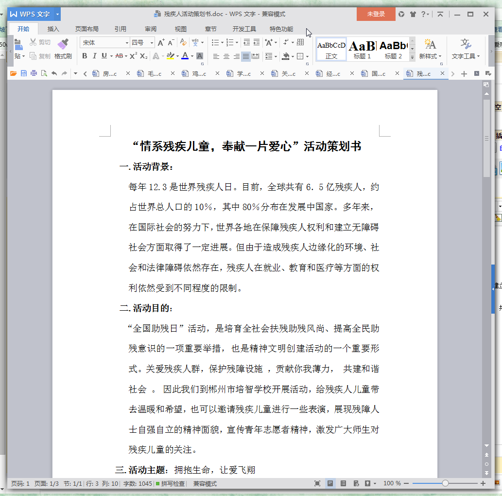
Task: Switch to the 引用 (References) tab
Action: click(121, 29)
